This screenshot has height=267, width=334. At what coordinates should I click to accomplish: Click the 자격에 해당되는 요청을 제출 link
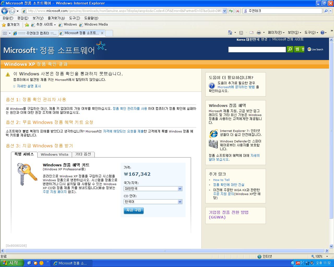(123, 131)
